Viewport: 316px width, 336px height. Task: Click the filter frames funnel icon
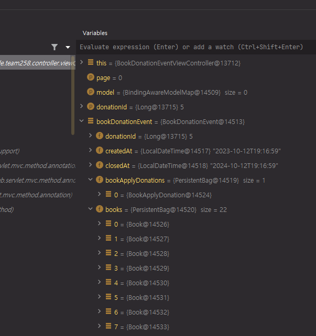(x=55, y=47)
